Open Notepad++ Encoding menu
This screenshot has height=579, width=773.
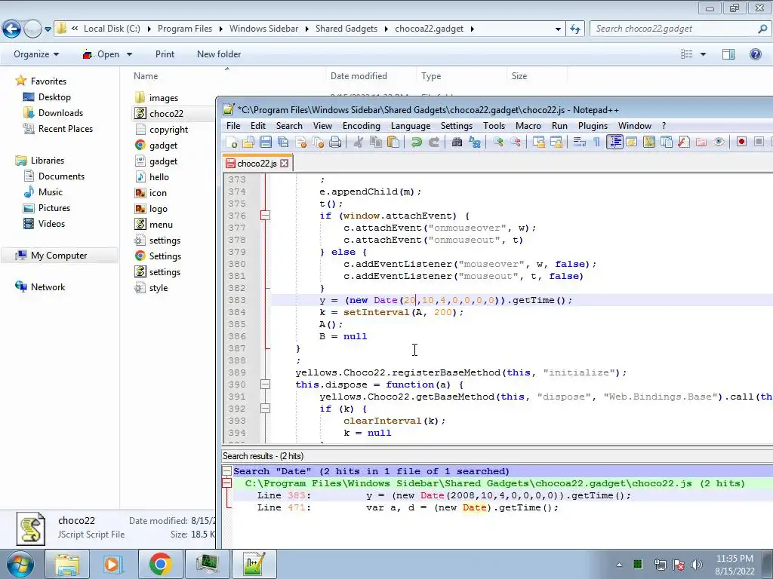(x=362, y=126)
